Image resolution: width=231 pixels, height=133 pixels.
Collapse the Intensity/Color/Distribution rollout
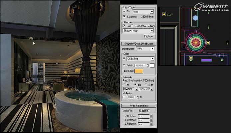pos(138,44)
